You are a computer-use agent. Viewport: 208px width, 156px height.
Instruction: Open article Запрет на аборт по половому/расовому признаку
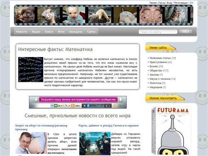click(x=41, y=127)
